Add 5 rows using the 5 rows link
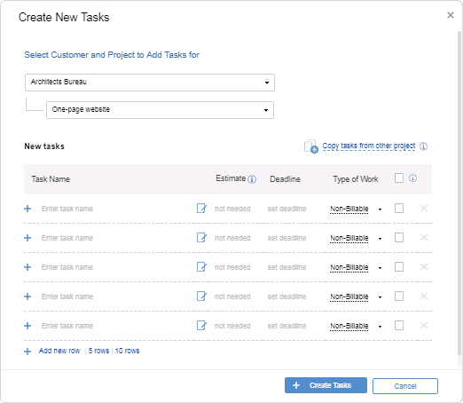Viewport: 463px width, 403px height. [98, 351]
